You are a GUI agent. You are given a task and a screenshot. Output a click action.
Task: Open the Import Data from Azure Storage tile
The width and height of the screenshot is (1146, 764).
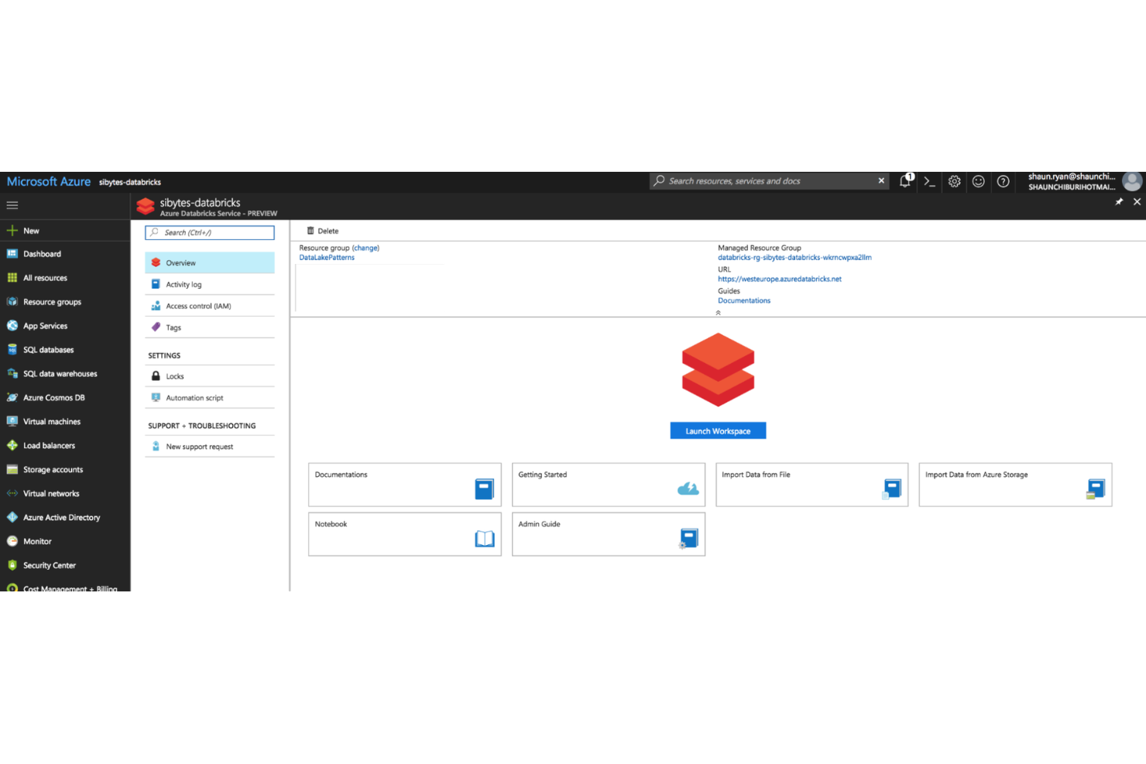point(1014,485)
